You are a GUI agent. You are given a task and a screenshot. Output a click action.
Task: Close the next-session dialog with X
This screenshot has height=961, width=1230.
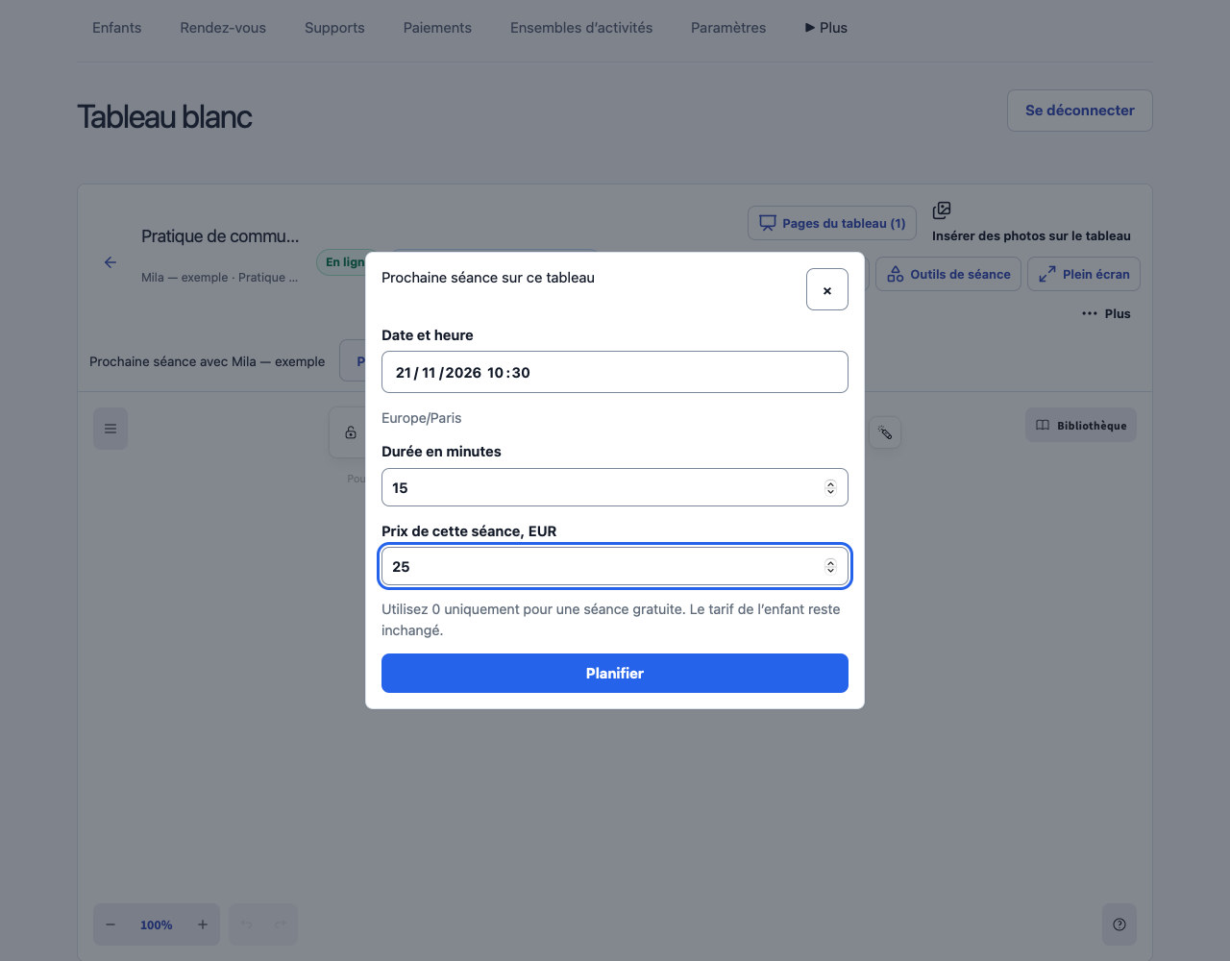[826, 289]
